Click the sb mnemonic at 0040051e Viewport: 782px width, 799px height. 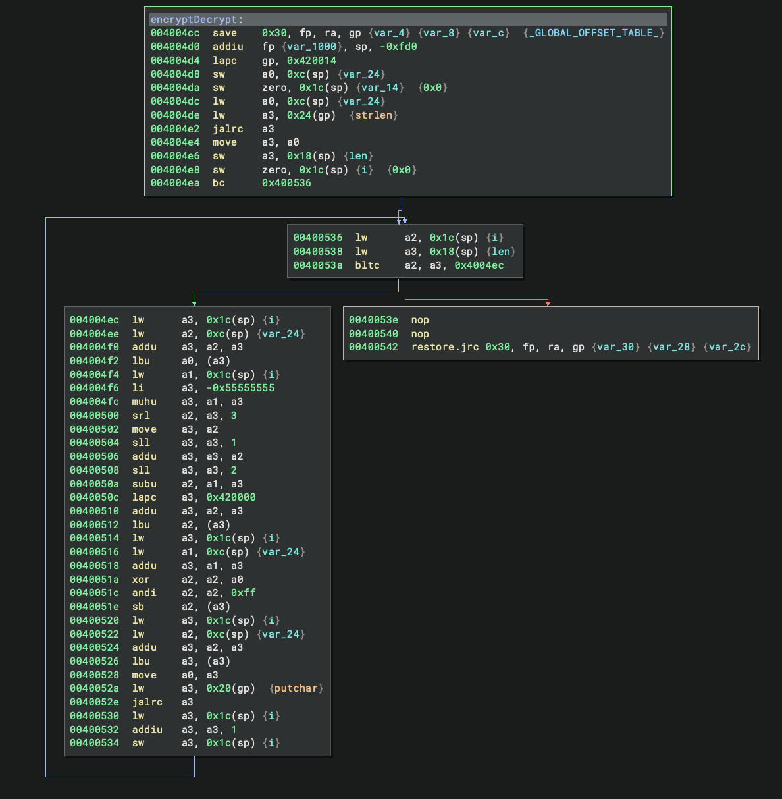pos(138,607)
